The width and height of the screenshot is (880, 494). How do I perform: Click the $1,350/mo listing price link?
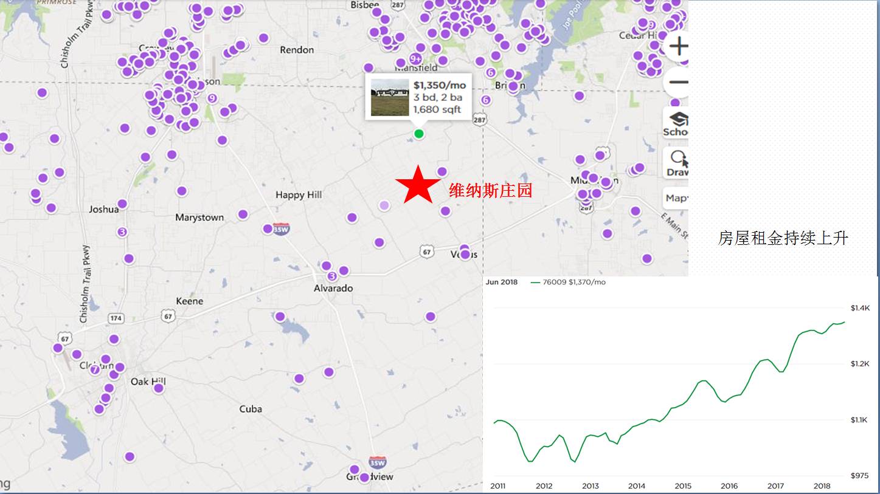439,86
